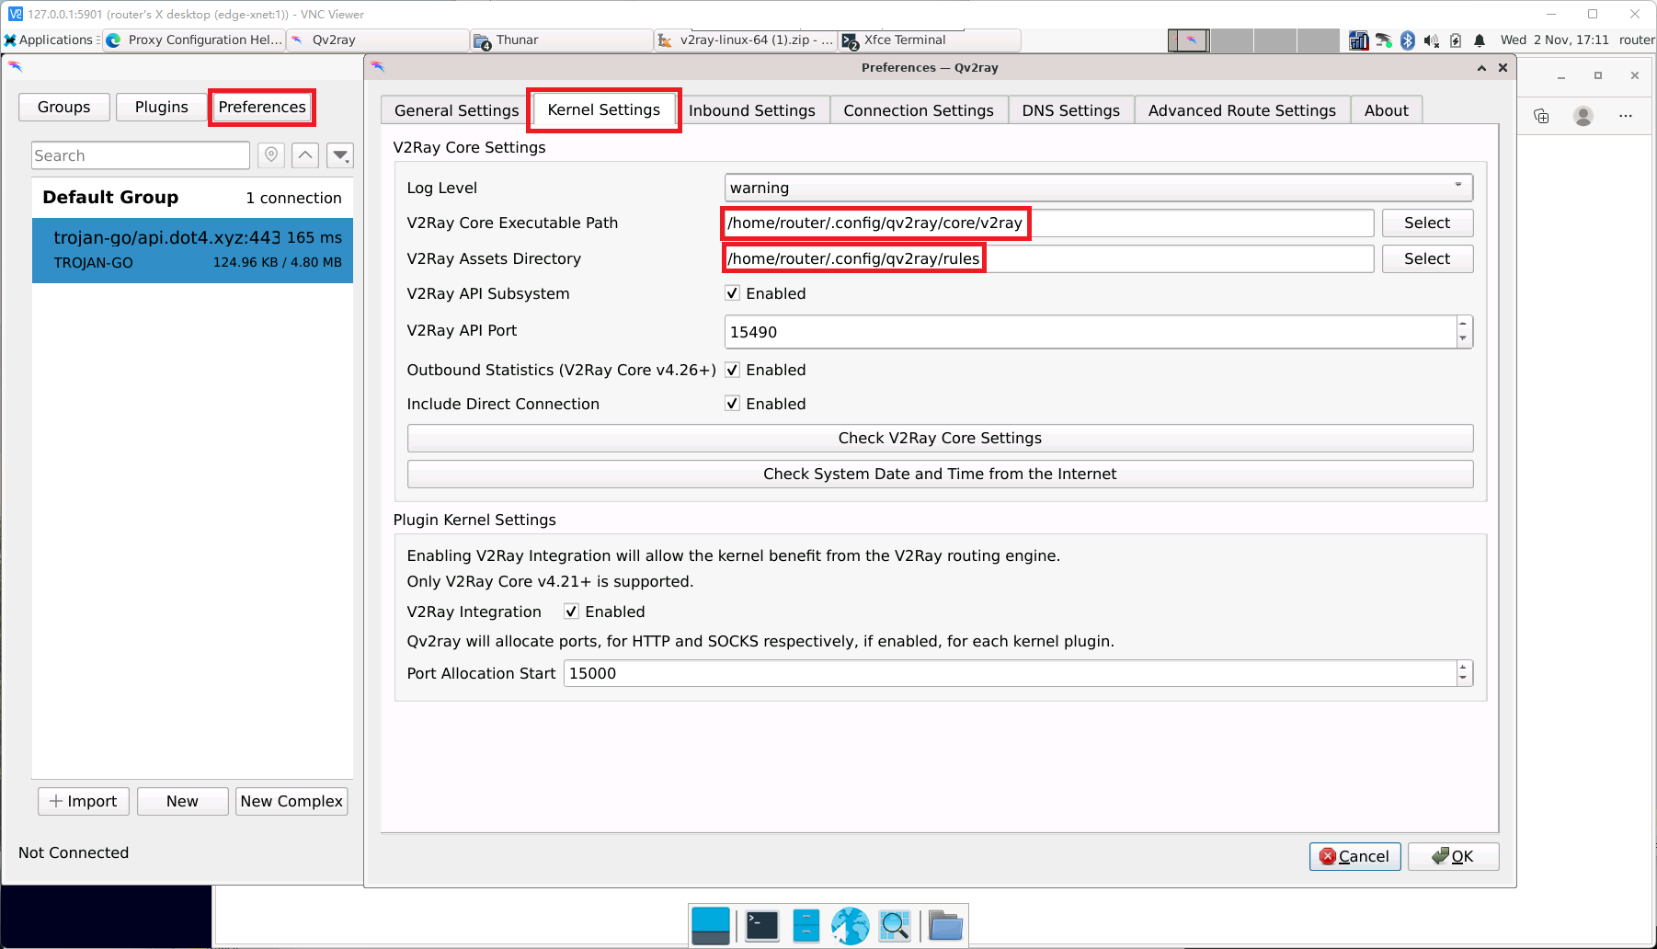1657x949 pixels.
Task: Switch to Xfce Terminal taskbar window
Action: pos(930,40)
